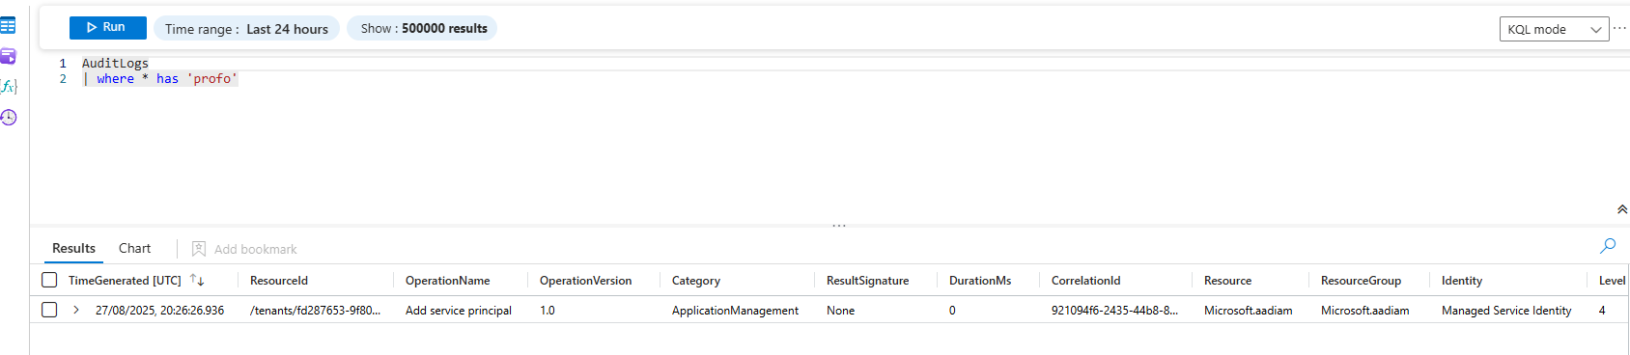Open the Show 500000 results setting

(423, 29)
